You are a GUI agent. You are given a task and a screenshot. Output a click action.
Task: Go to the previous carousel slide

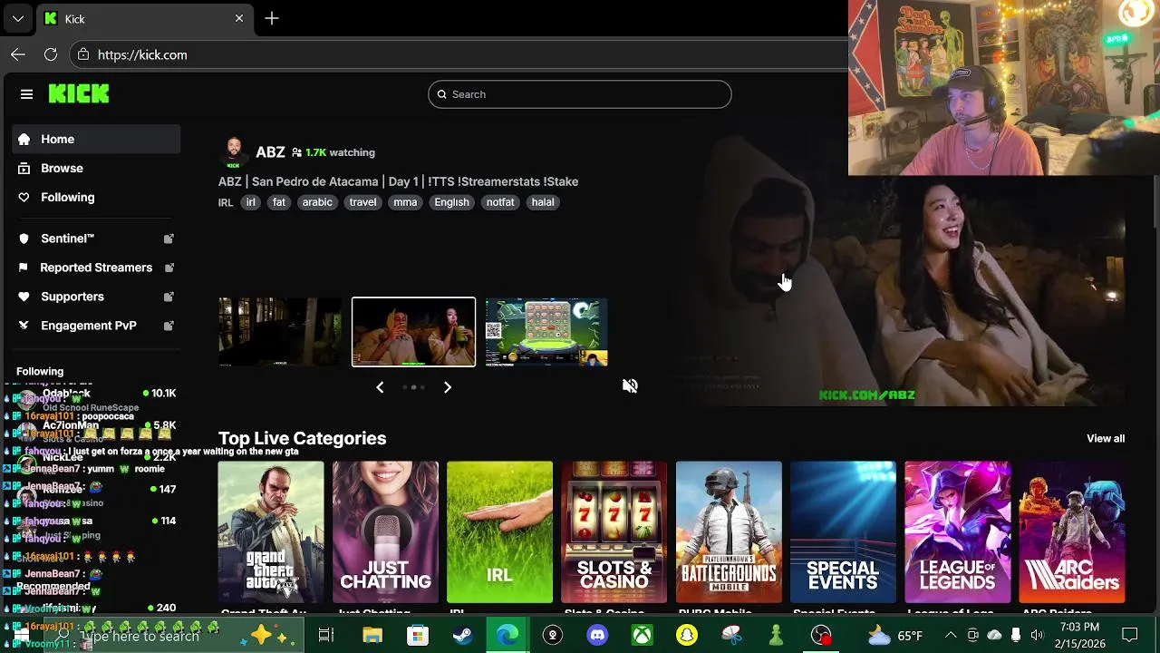click(x=380, y=387)
